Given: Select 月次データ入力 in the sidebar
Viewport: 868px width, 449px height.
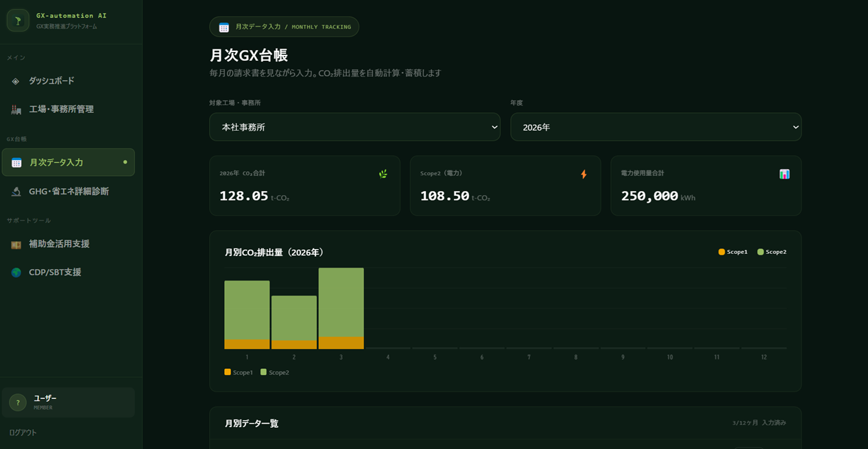Looking at the screenshot, I should [68, 162].
